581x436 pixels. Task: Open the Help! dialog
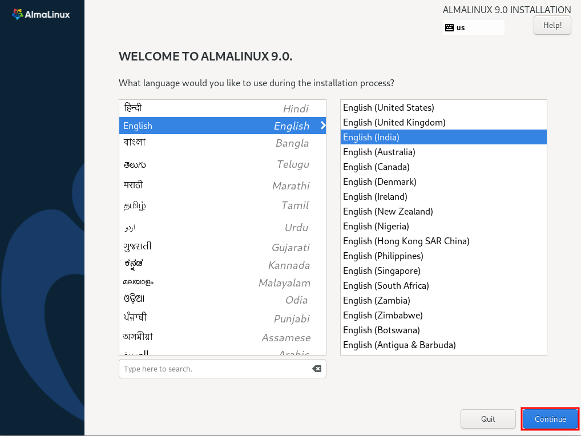tap(551, 25)
